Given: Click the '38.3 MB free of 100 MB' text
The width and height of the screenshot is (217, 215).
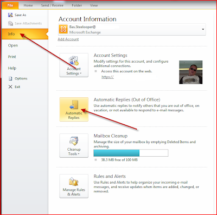Looking at the screenshot, I should point(119,160).
